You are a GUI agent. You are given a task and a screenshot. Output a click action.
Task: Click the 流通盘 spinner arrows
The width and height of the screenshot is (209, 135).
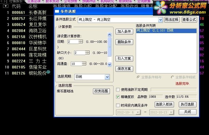pos(84,64)
